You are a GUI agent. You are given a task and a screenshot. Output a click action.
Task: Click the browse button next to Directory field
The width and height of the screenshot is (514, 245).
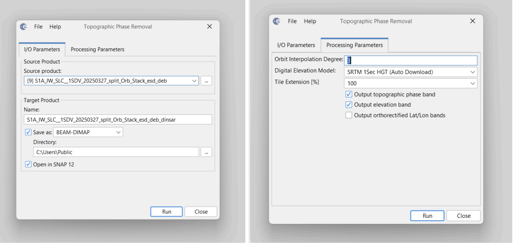click(x=206, y=152)
